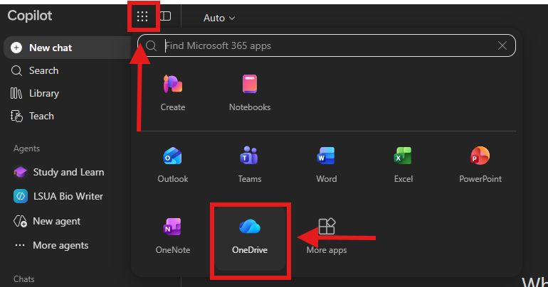Image resolution: width=548 pixels, height=287 pixels.
Task: Start a New chat
Action: [68, 48]
